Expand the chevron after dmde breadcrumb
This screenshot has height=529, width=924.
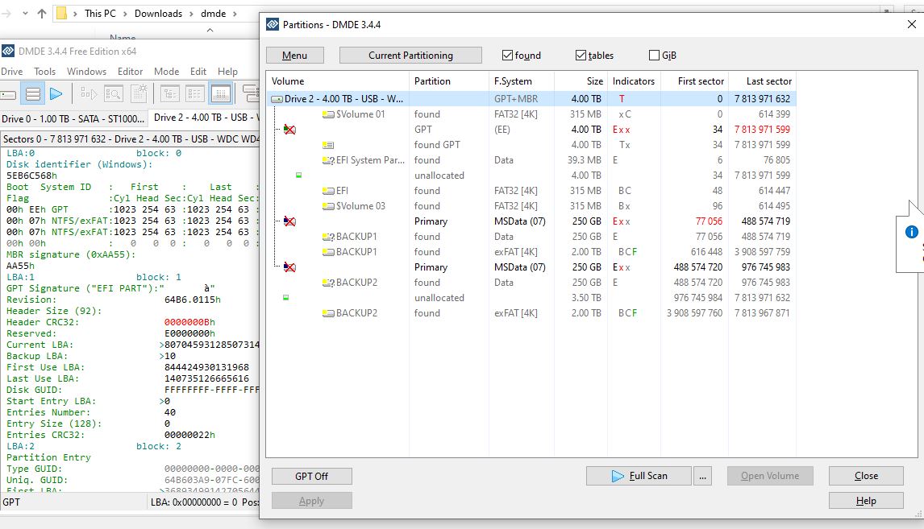pos(235,14)
